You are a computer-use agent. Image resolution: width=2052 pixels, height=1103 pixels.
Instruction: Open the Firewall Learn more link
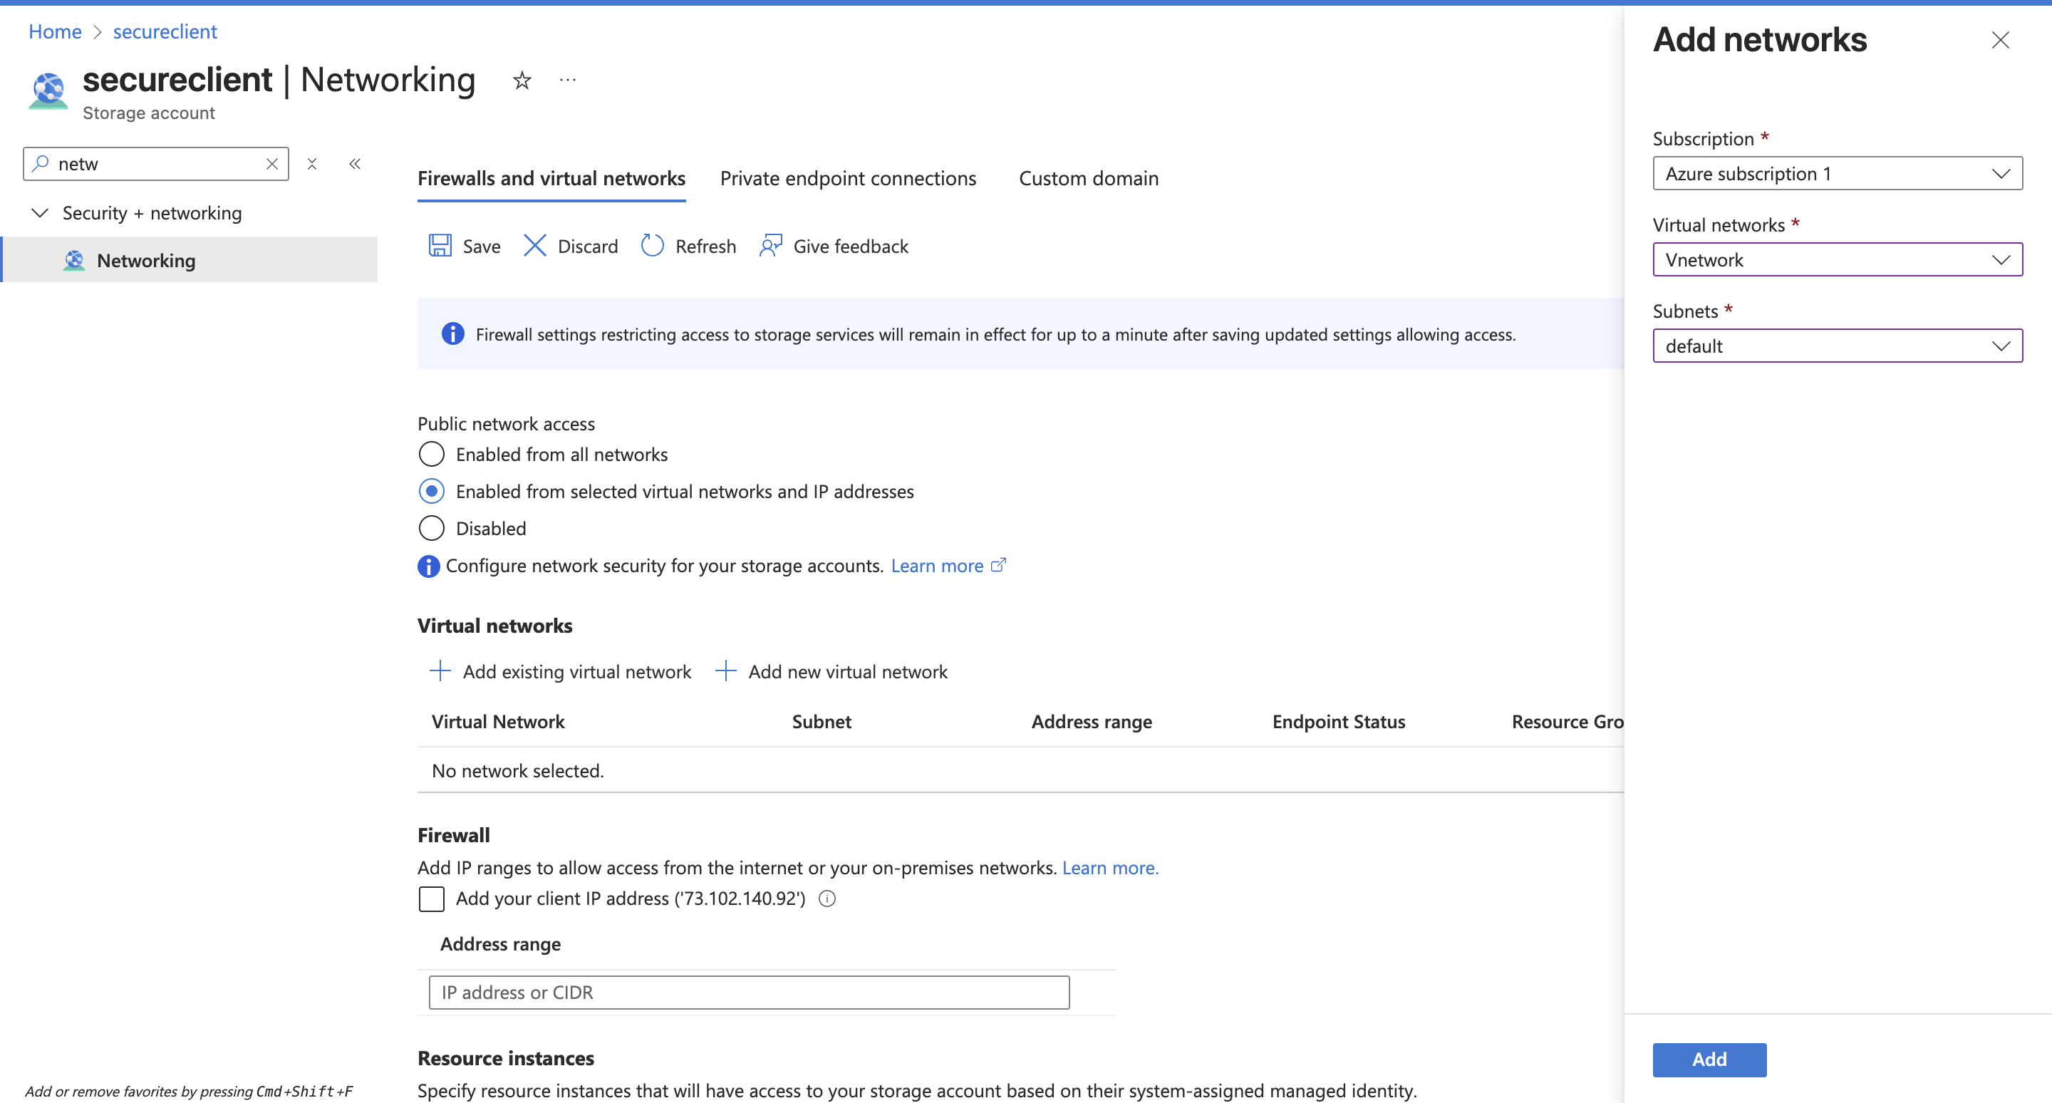1109,867
